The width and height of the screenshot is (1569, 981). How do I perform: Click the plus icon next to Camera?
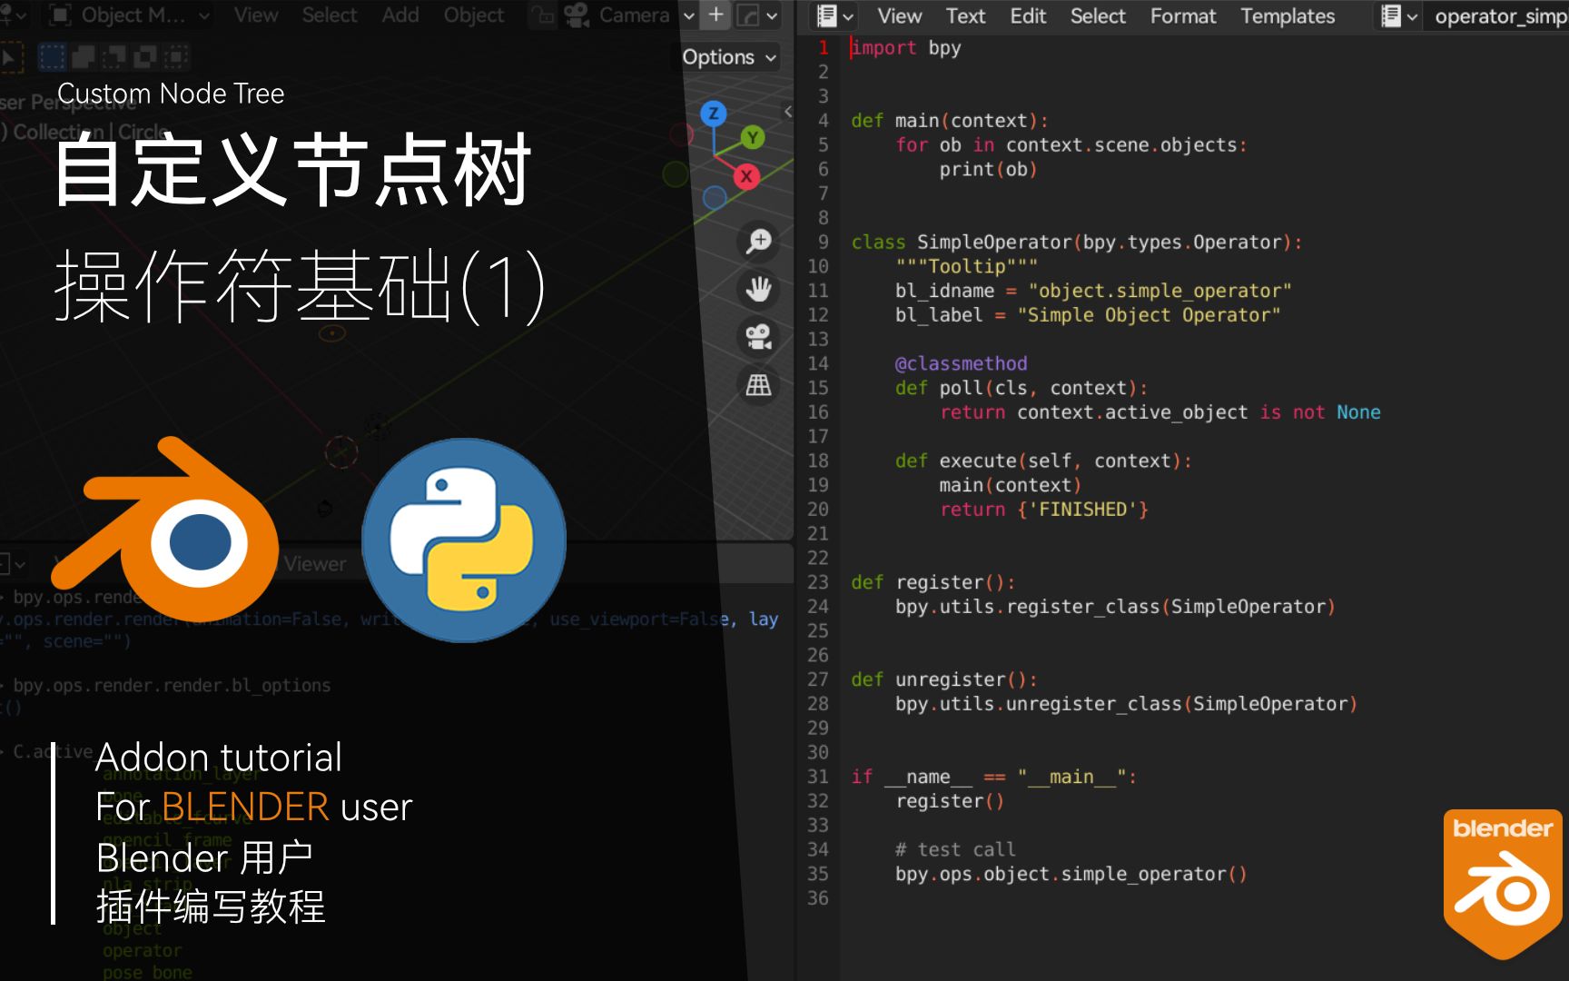(x=715, y=15)
